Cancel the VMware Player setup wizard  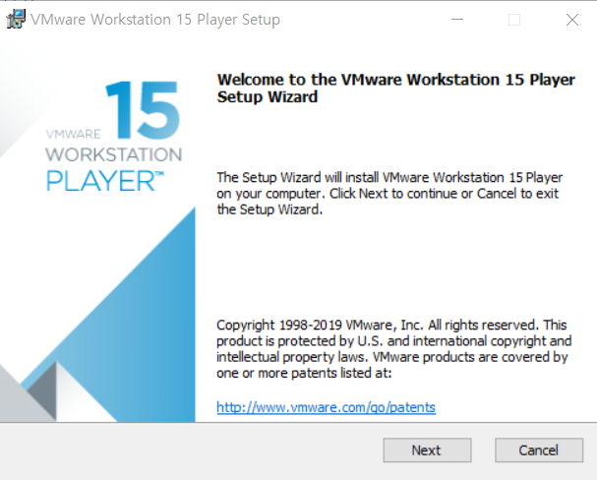point(539,450)
